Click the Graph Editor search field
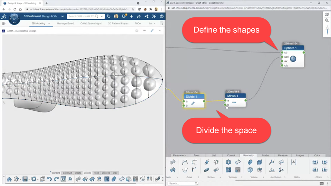Viewport: 331px width, 186px height. click(x=183, y=184)
